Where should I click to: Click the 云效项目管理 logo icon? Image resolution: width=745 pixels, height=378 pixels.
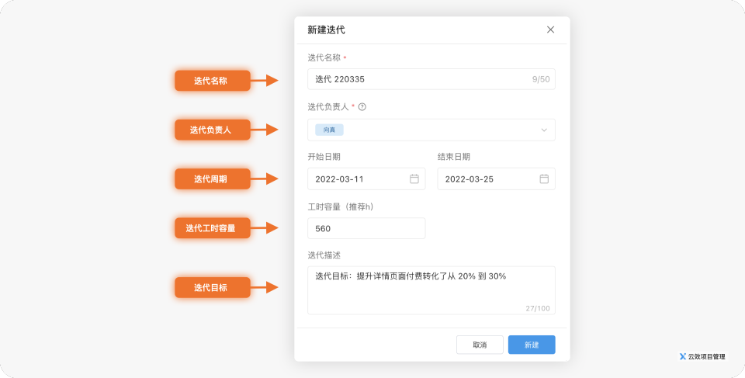point(682,357)
